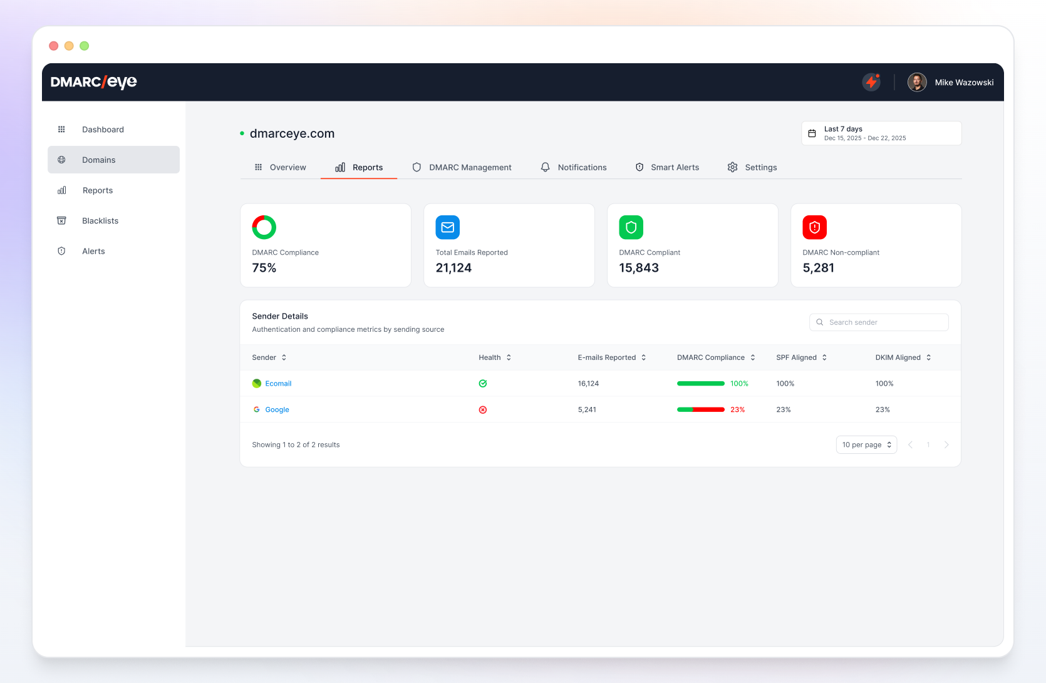Click the green health check icon for Ecomail
Viewport: 1046px width, 683px height.
483,384
